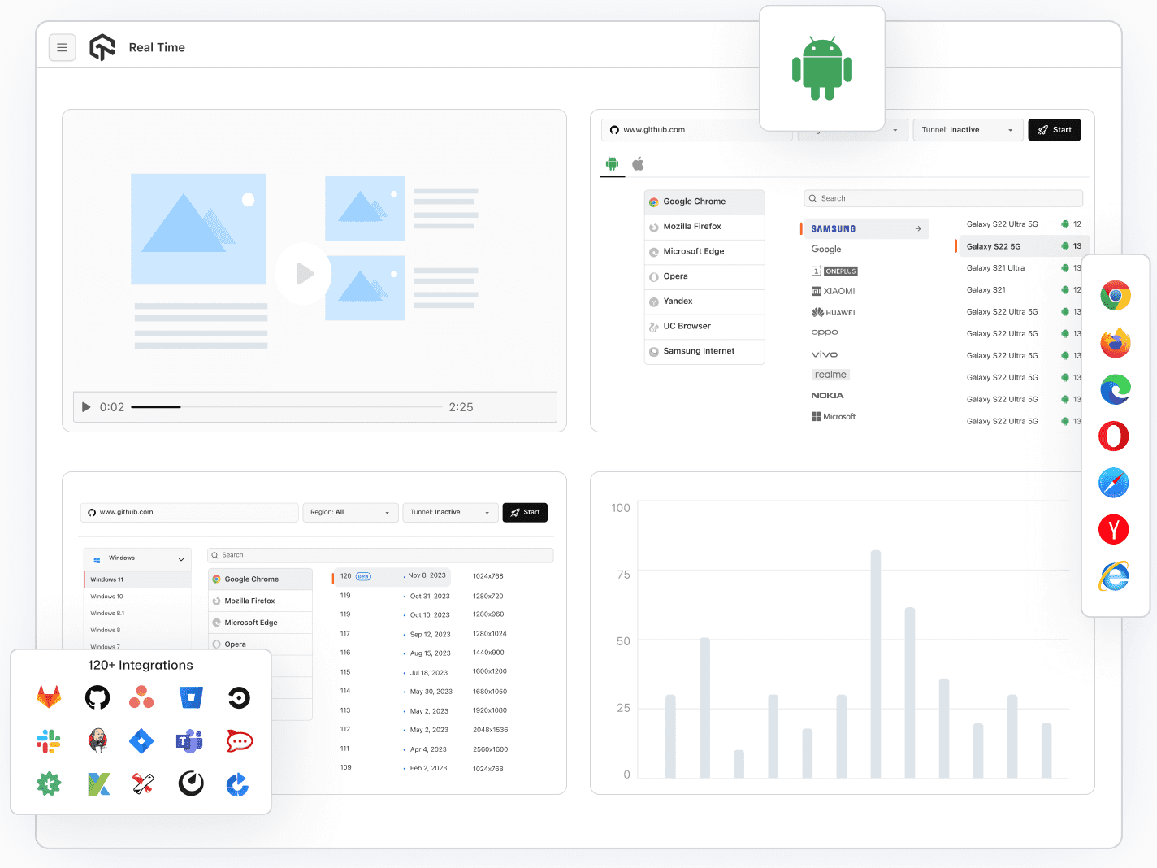Image resolution: width=1157 pixels, height=868 pixels.
Task: Open the hamburger menu next to logo
Action: tap(63, 47)
